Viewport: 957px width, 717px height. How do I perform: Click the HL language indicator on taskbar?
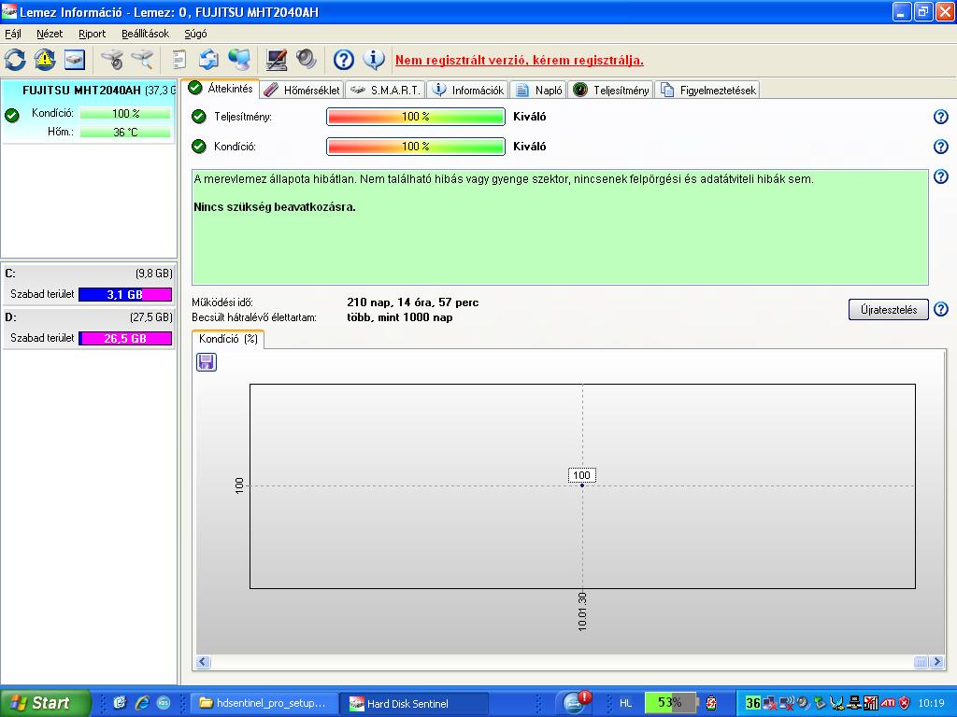[625, 703]
